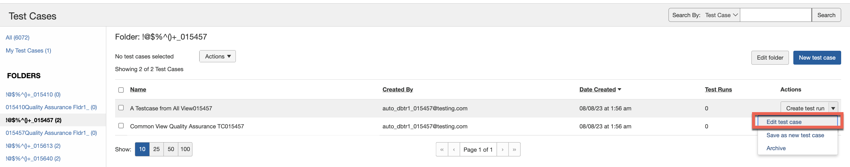Click Date Created sort arrow
Screen dimensions: 850x167
(619, 89)
